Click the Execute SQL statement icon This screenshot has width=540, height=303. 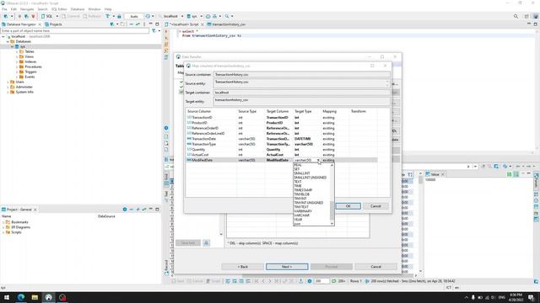point(166,31)
